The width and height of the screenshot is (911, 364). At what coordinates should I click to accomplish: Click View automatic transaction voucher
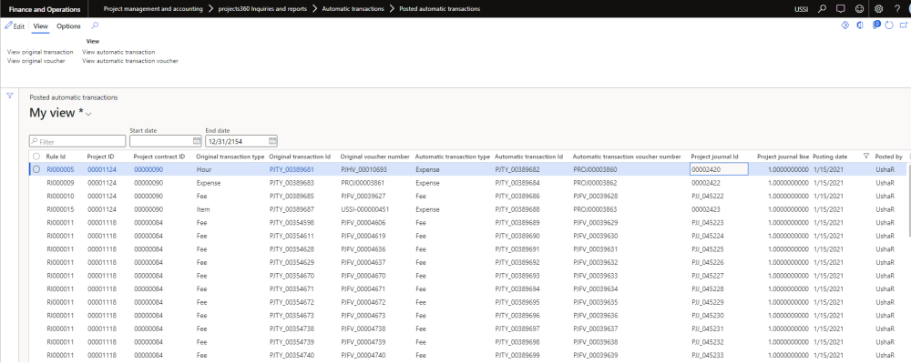pyautogui.click(x=129, y=61)
